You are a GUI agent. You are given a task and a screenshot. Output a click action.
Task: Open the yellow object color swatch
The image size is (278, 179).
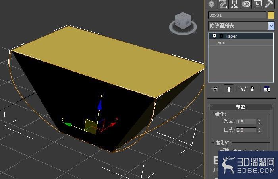[x=271, y=15]
